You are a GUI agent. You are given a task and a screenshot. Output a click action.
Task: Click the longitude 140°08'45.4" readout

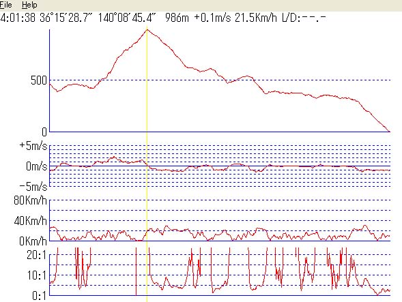[x=127, y=18]
